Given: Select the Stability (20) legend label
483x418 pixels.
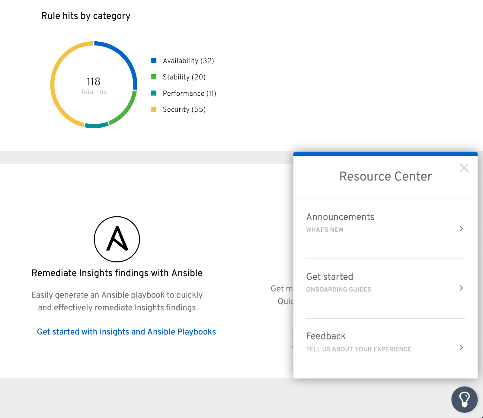Looking at the screenshot, I should [x=184, y=77].
